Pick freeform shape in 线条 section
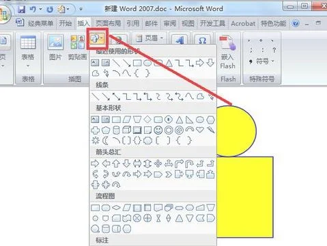The width and height of the screenshot is (327, 246). click(x=200, y=96)
